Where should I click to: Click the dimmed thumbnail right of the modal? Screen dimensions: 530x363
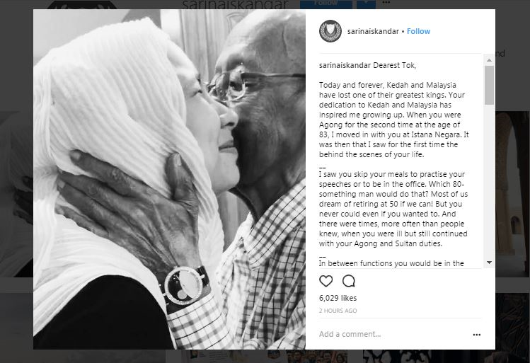click(x=512, y=195)
